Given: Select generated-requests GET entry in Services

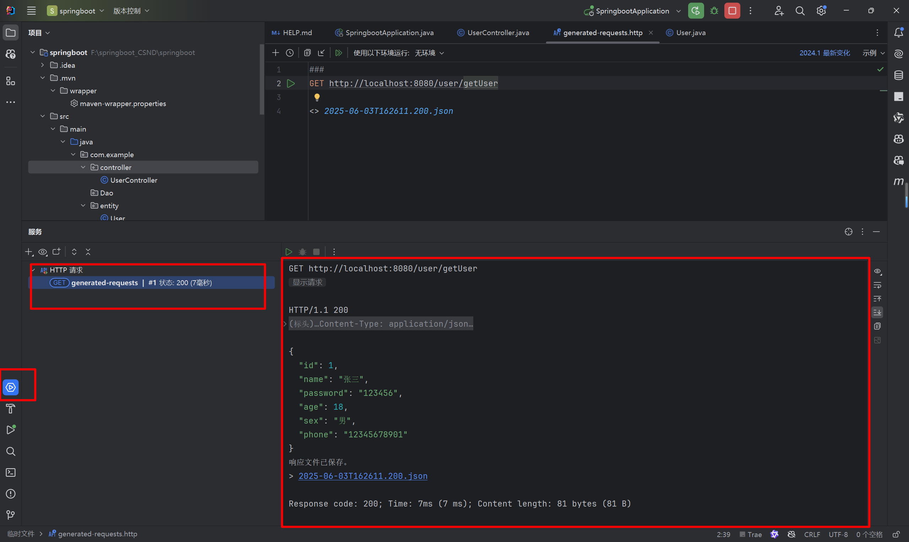Looking at the screenshot, I should 104,283.
